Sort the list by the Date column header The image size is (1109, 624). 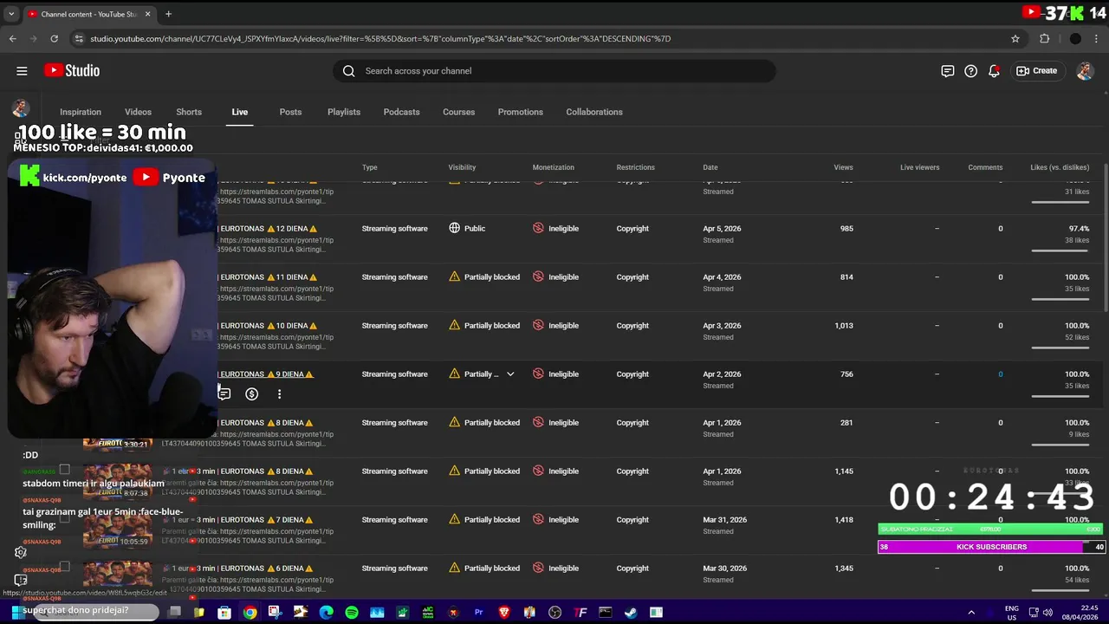point(710,167)
